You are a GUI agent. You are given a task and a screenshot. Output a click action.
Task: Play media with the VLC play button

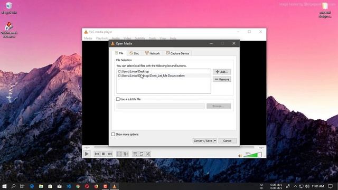pyautogui.click(x=87, y=154)
